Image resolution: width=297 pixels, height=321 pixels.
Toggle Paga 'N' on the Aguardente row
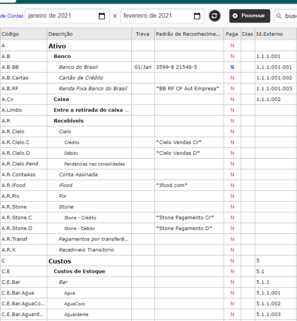232,315
